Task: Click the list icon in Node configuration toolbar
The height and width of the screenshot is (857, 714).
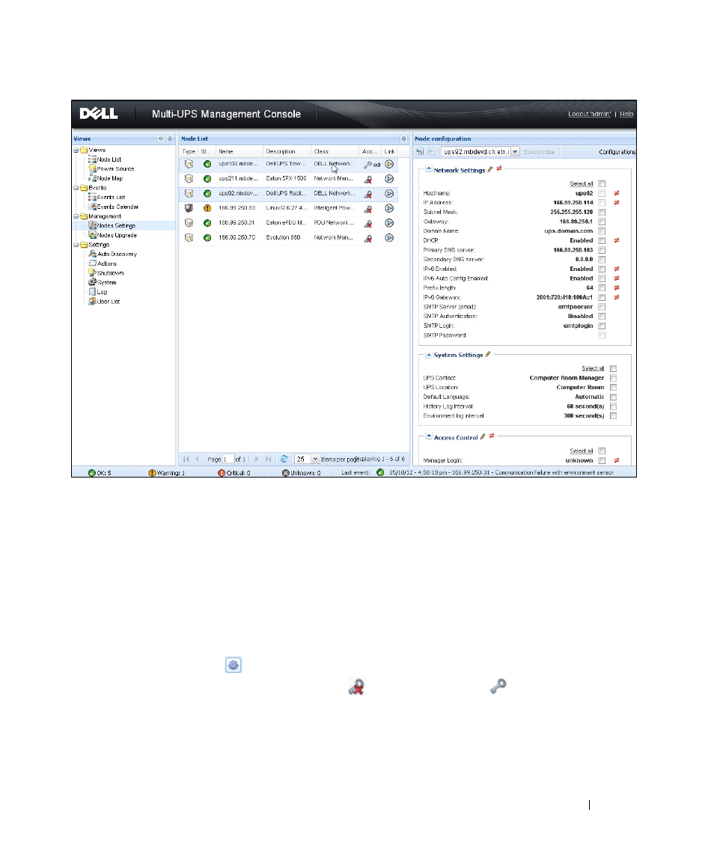Action: 431,152
